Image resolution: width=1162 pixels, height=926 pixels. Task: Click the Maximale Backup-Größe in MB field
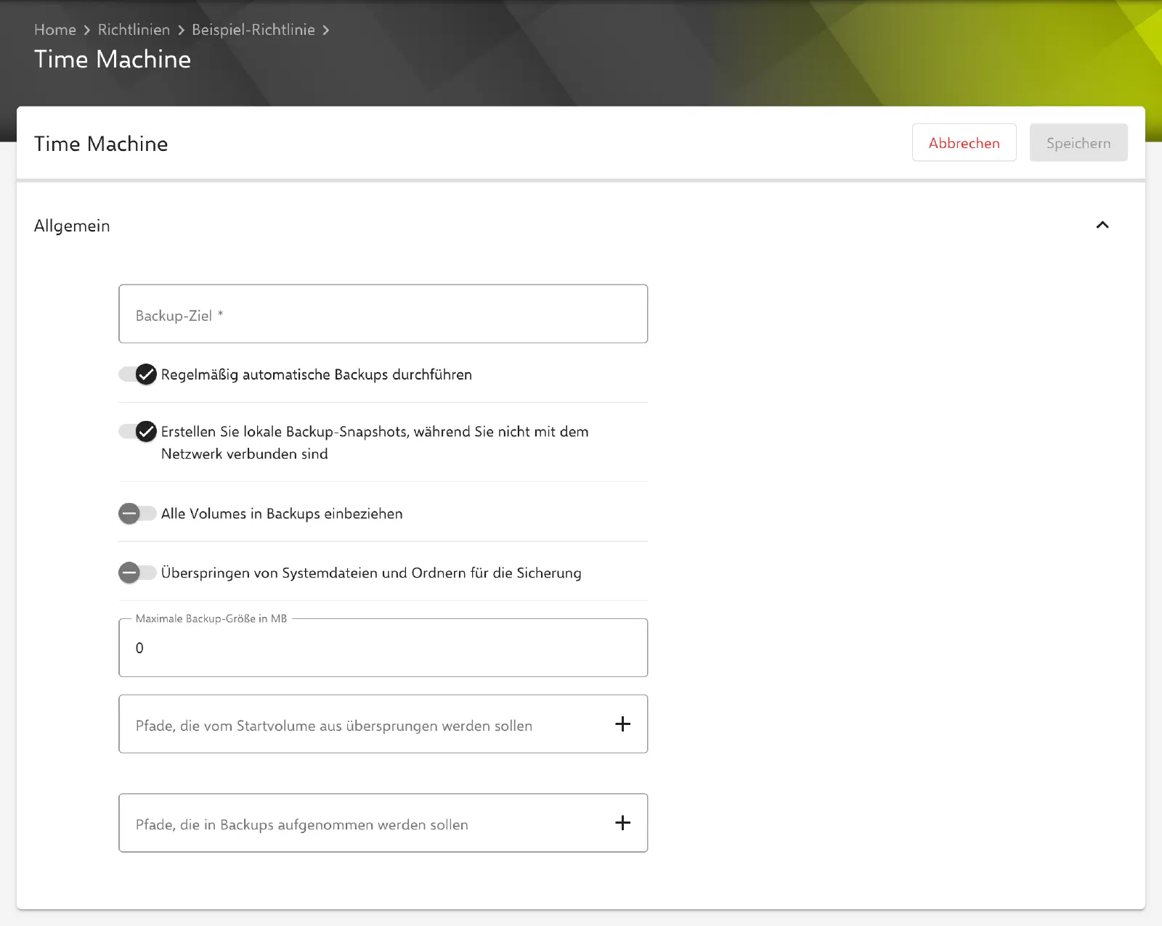[383, 647]
